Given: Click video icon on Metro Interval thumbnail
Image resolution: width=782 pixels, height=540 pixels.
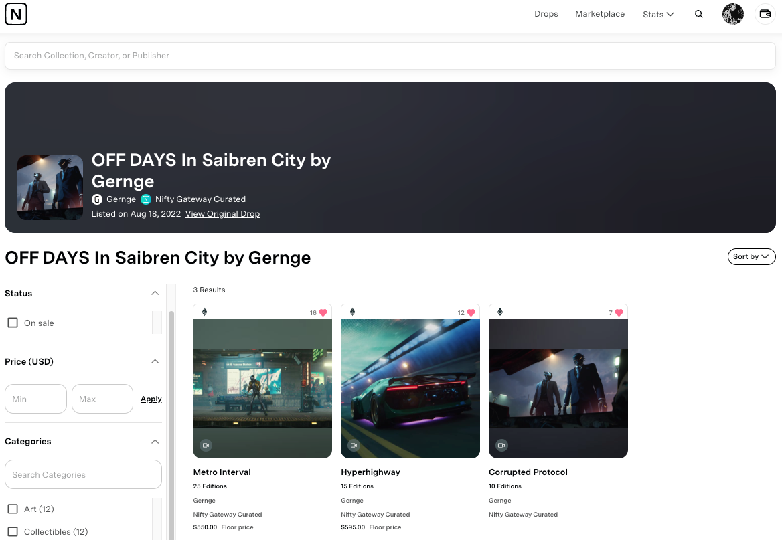Looking at the screenshot, I should click(x=206, y=445).
